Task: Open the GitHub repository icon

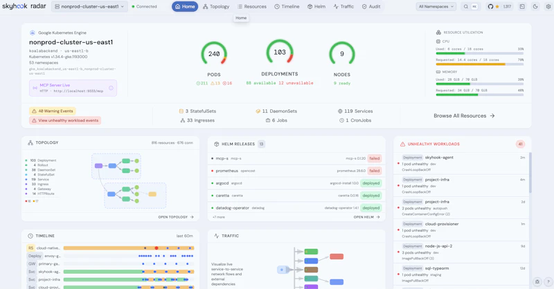Action: (490, 6)
